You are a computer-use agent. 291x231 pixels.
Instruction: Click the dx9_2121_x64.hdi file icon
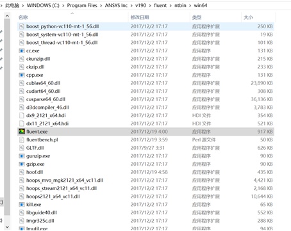pyautogui.click(x=22, y=116)
